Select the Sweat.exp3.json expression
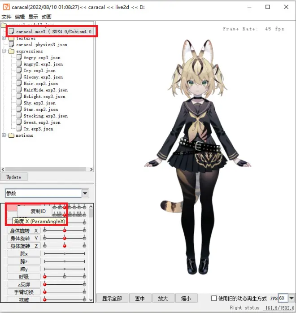 point(42,122)
